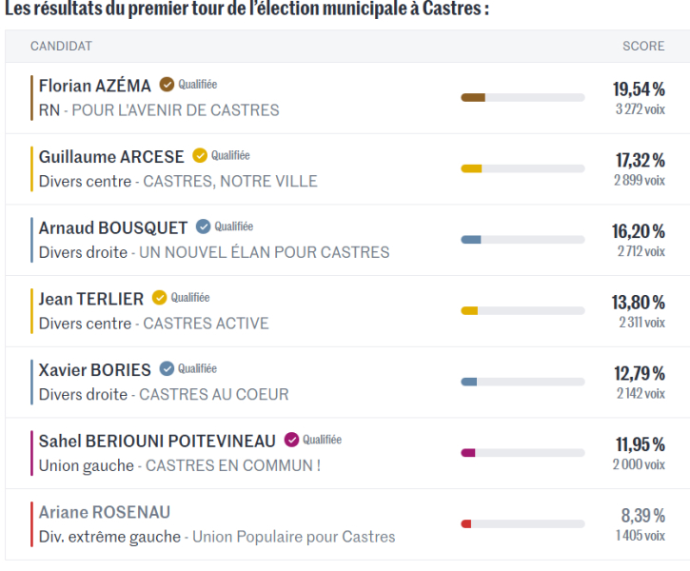690x571 pixels.
Task: Click Jean TERLIER's 13,80 % score
Action: tap(639, 303)
